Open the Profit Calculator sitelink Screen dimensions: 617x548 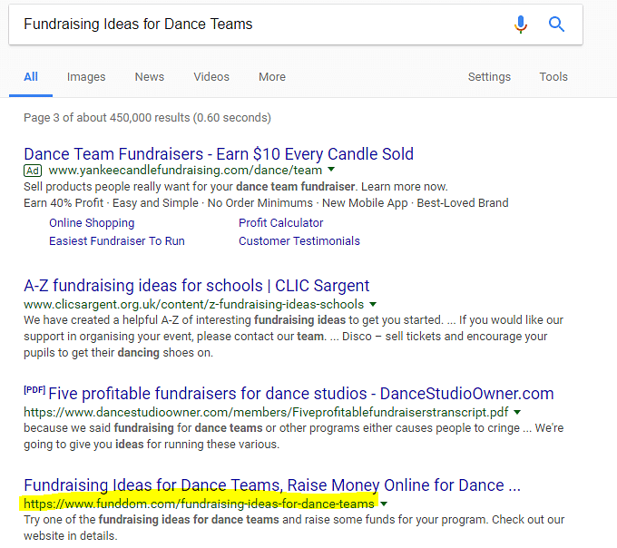coord(281,222)
